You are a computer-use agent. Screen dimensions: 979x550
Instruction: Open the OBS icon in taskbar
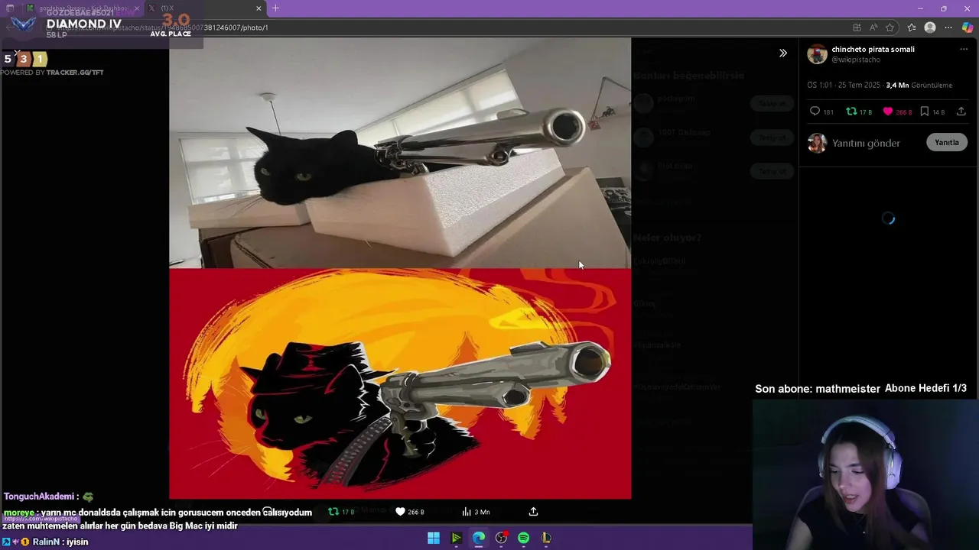coord(501,538)
